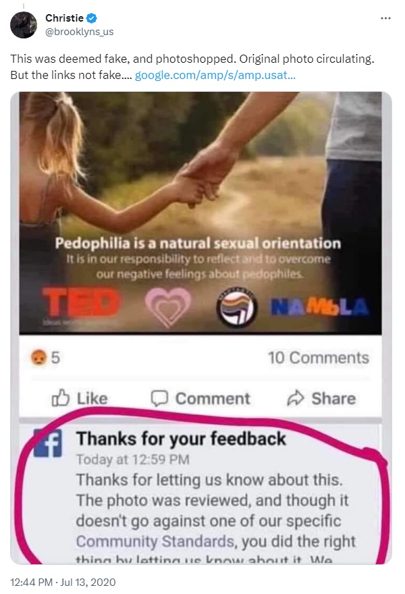Click the Christie display name
Viewport: 405px width, 594px height.
click(x=64, y=18)
